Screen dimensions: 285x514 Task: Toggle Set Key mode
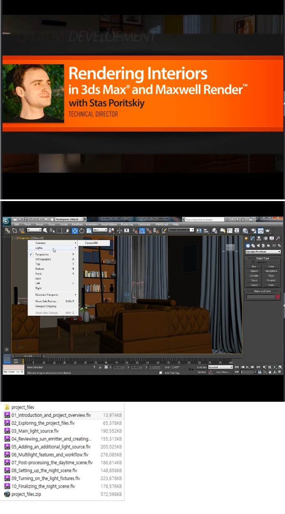click(x=202, y=372)
